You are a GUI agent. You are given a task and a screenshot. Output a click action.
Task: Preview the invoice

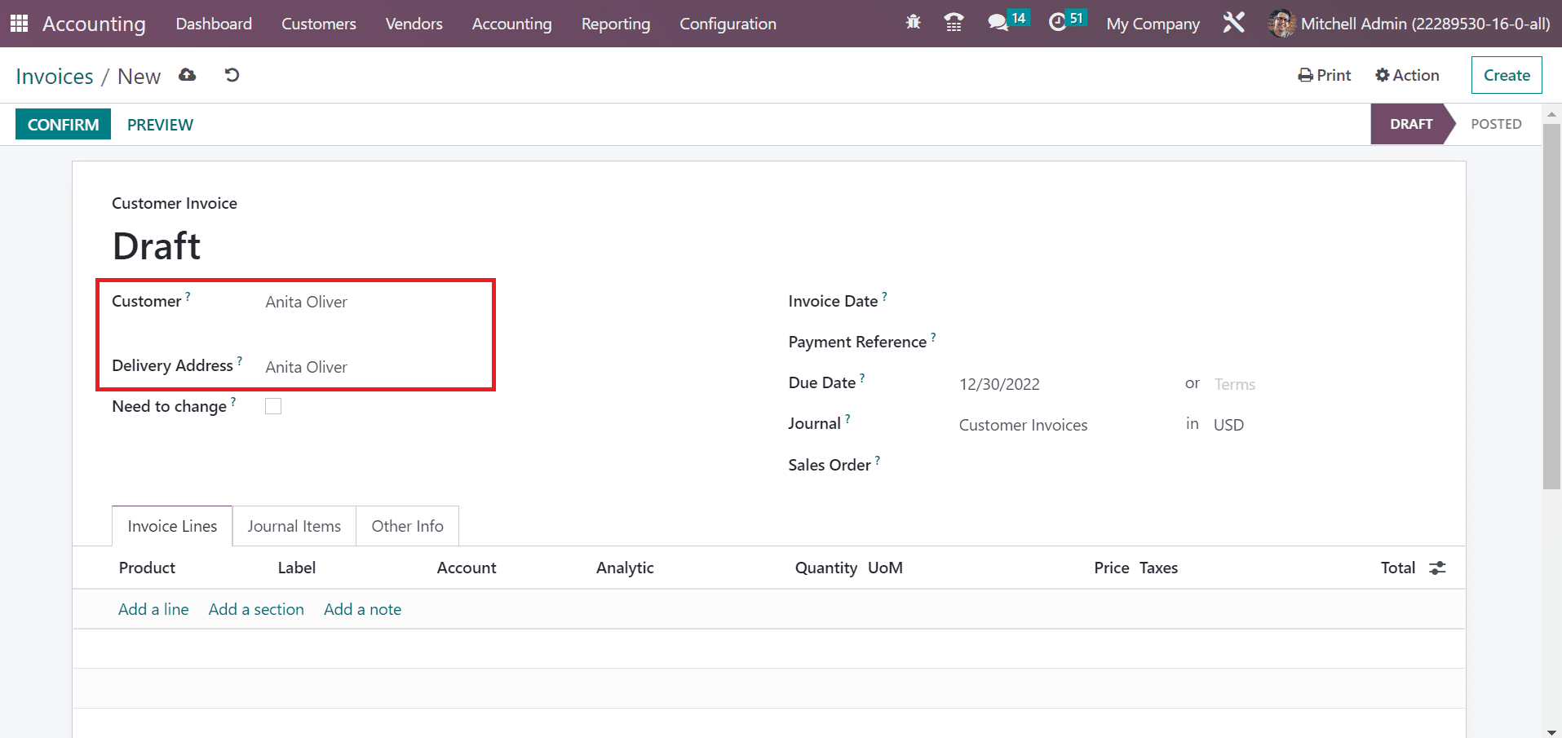(160, 124)
